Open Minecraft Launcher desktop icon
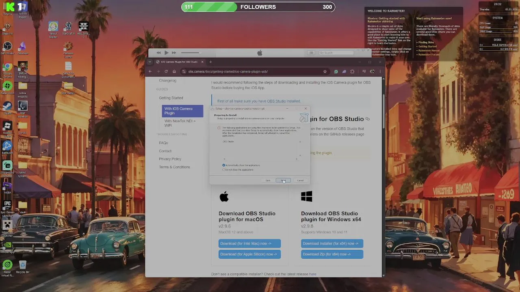Viewport: 520px width, 292px height. click(x=7, y=229)
